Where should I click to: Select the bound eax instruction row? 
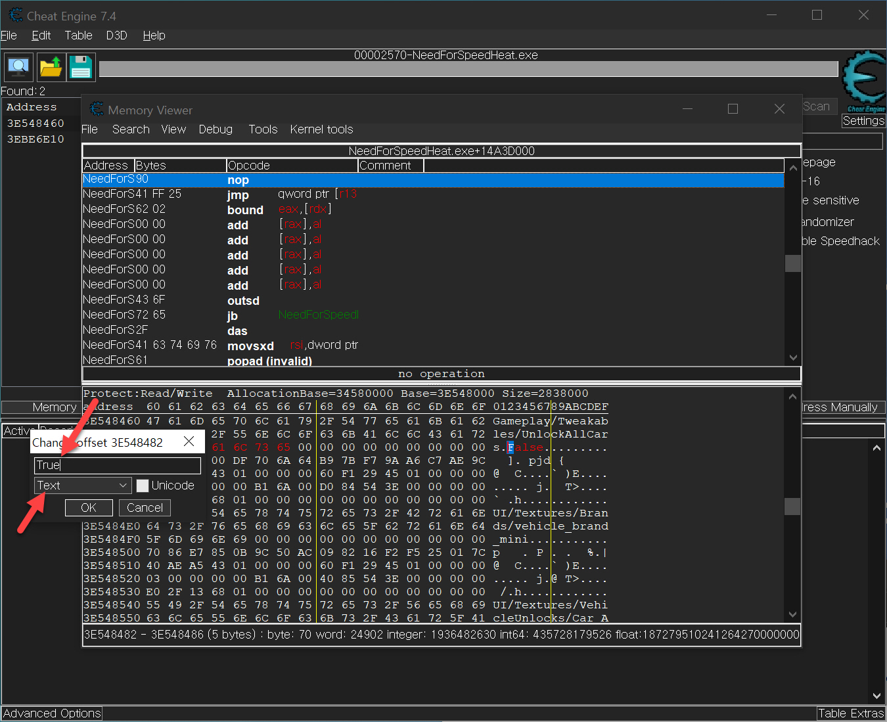click(433, 210)
